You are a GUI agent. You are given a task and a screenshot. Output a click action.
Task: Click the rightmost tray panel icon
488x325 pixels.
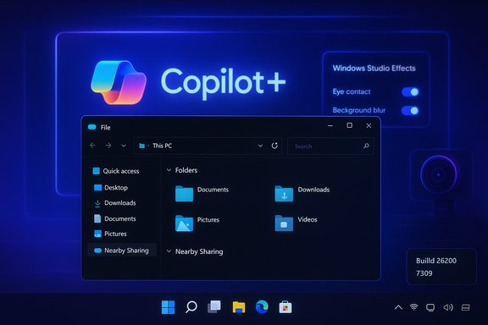[466, 307]
